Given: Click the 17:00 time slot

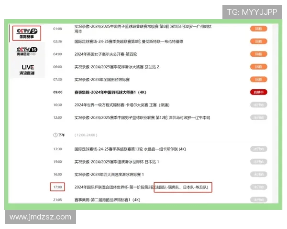Looking at the screenshot, I should coord(57,187).
